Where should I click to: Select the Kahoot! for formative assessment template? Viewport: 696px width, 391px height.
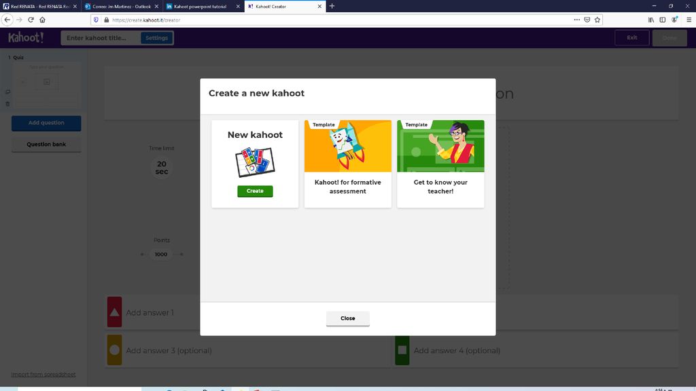347,164
